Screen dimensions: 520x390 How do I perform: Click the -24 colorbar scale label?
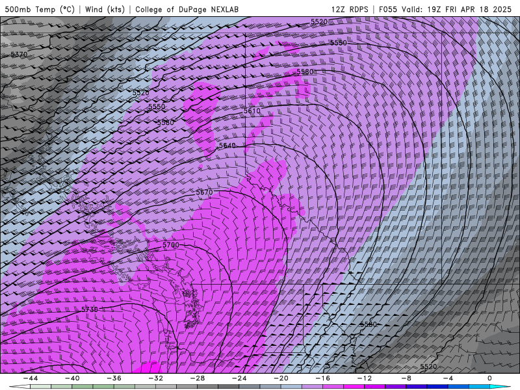[239, 378]
